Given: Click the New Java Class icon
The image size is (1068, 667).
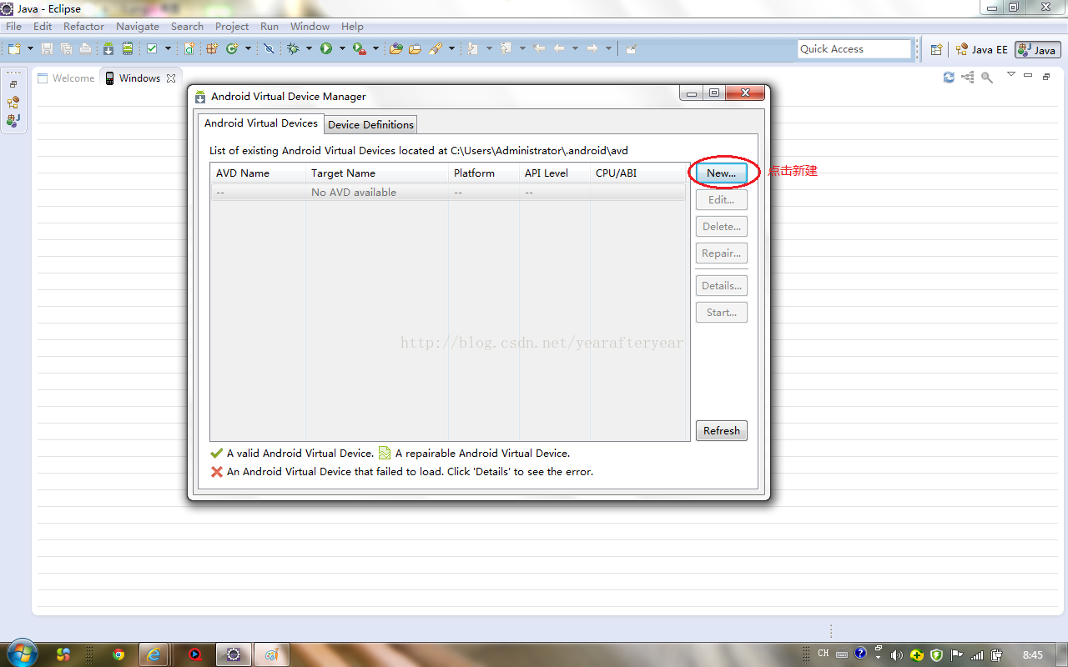Looking at the screenshot, I should pos(232,49).
